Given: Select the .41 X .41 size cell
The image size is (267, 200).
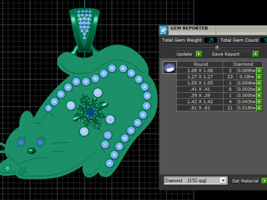Looking at the screenshot, I should coord(200,89).
